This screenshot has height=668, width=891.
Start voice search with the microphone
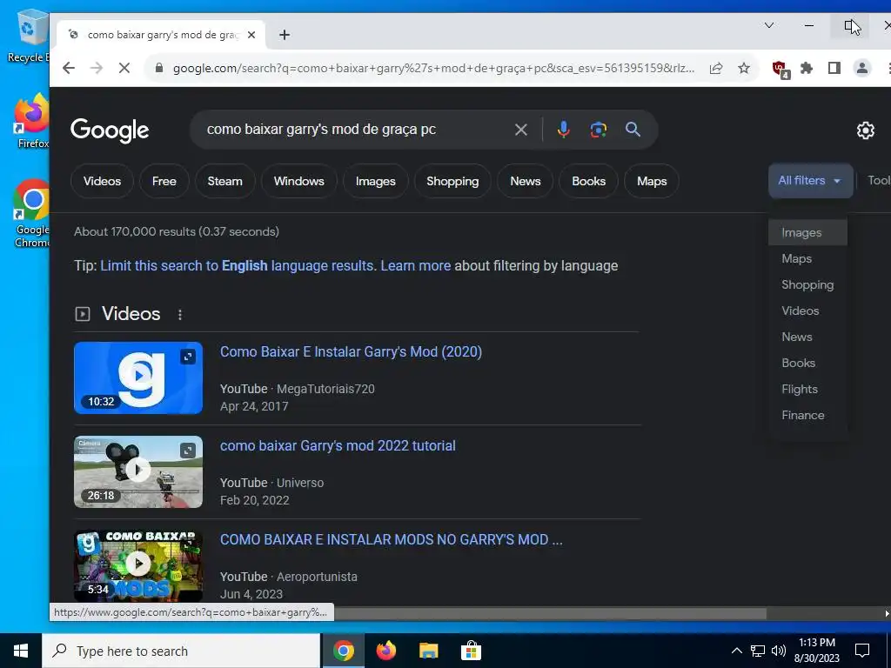coord(563,130)
